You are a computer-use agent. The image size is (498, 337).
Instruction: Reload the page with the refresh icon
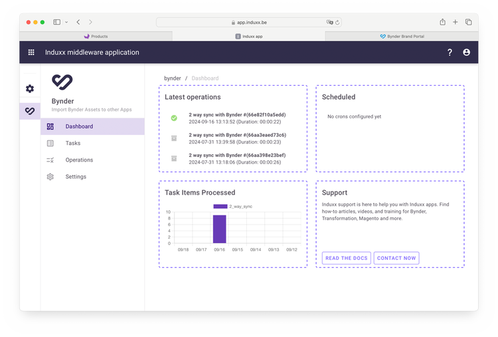(337, 22)
